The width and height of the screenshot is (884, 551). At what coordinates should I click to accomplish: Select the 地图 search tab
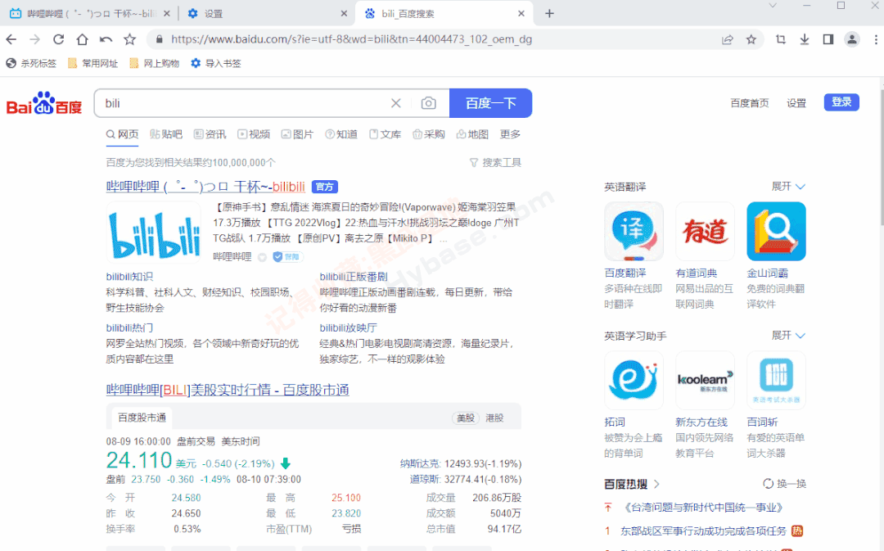pos(472,134)
